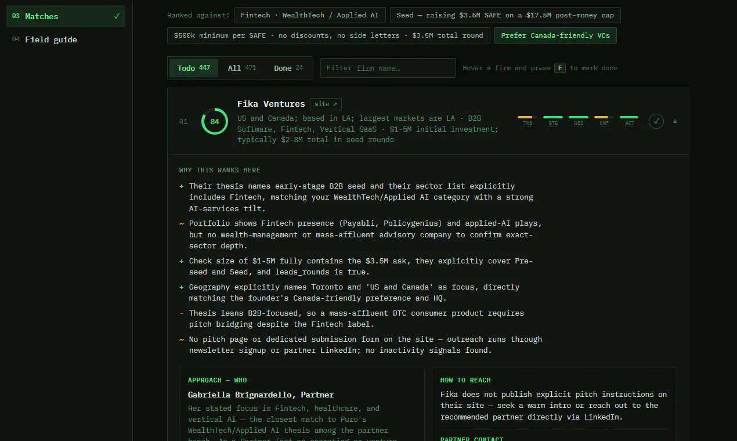Click the US and Canada firm description
The image size is (737, 441).
(x=368, y=129)
